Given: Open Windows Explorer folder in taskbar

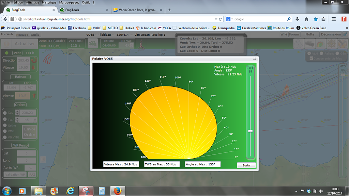Looking at the screenshot, I should (39, 191).
